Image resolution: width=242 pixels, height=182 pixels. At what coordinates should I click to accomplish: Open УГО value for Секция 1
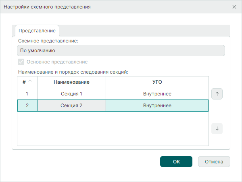157,94
